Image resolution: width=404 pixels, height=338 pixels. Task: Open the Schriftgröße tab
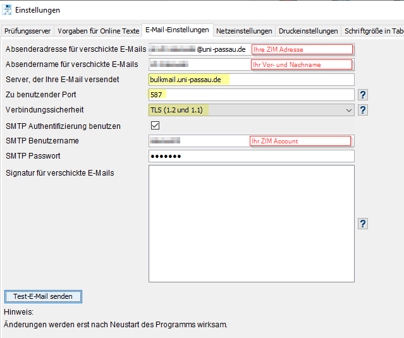tap(373, 31)
